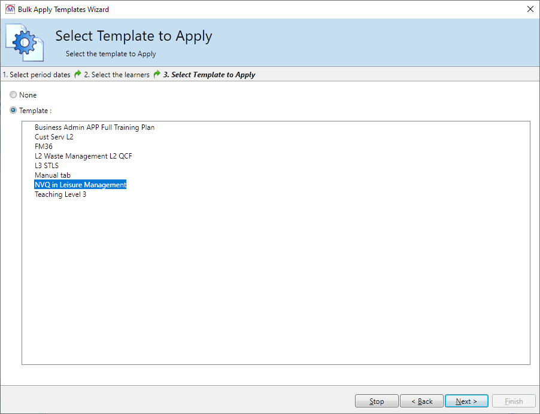Screen dimensions: 540x414
Task: Choose the L3 STLS template
Action: (x=47, y=166)
